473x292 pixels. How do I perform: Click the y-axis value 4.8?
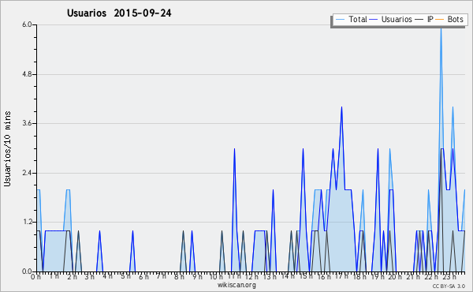click(x=27, y=74)
